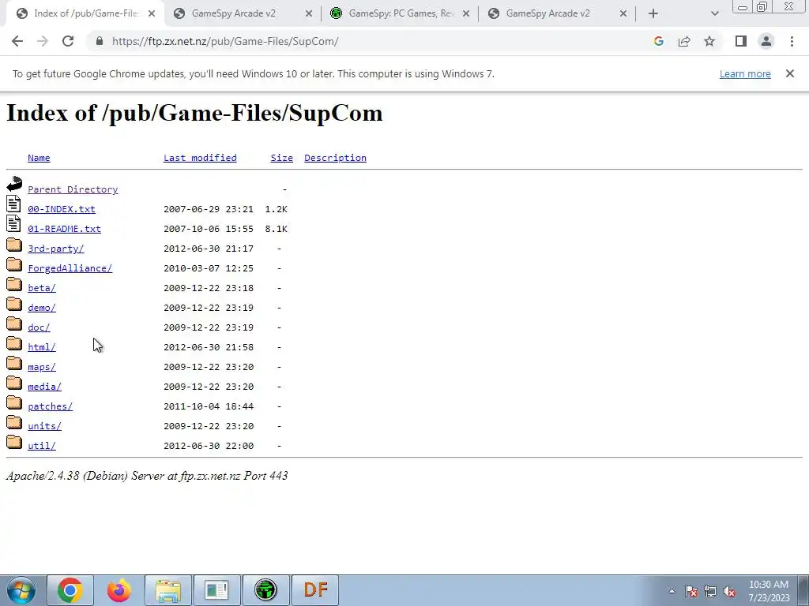The height and width of the screenshot is (606, 809).
Task: Click the muted volume tray icon
Action: click(x=729, y=591)
